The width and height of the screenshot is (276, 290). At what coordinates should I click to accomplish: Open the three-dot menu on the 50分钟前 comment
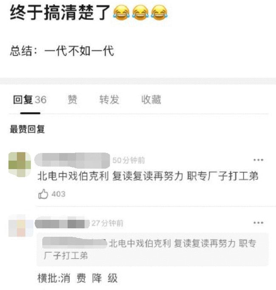pyautogui.click(x=258, y=160)
